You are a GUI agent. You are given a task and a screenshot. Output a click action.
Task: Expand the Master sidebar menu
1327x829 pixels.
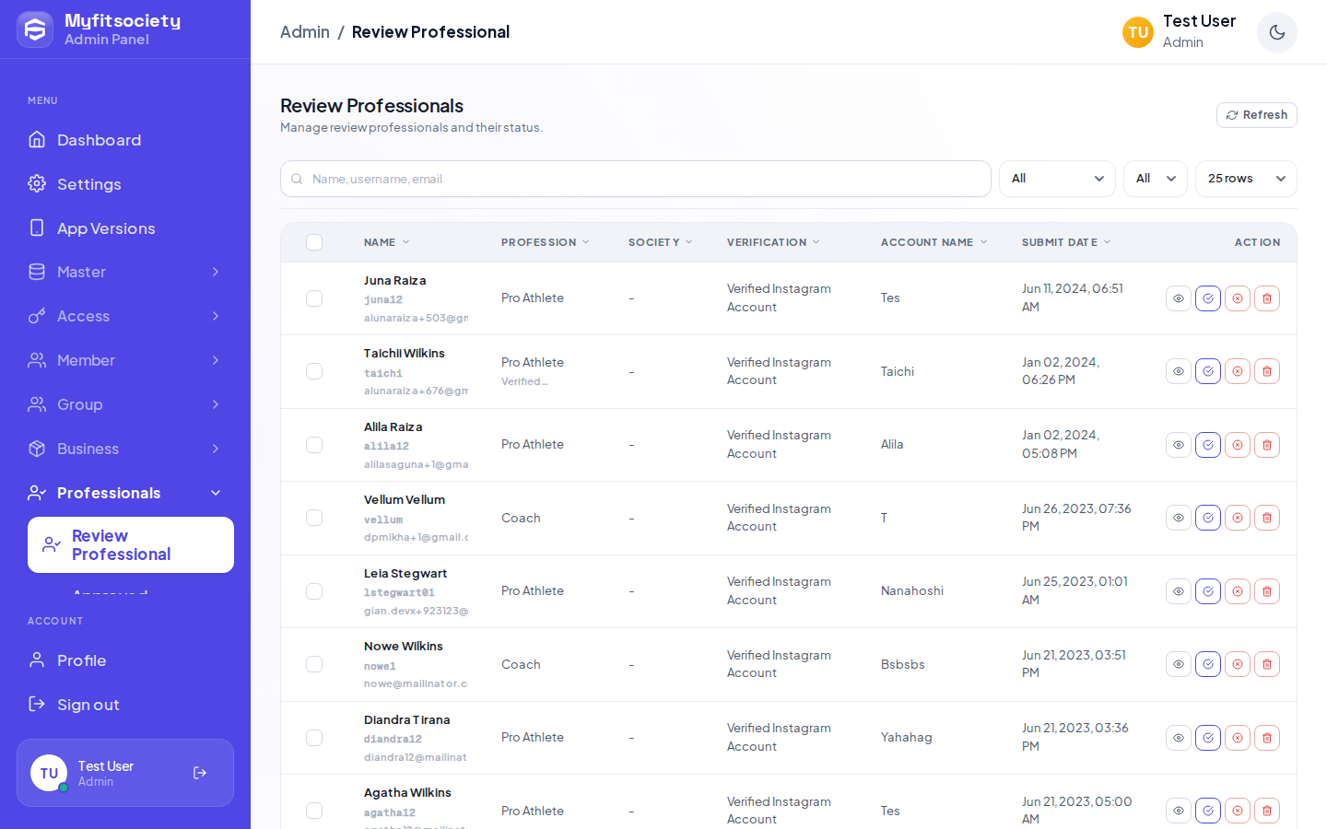pyautogui.click(x=125, y=272)
